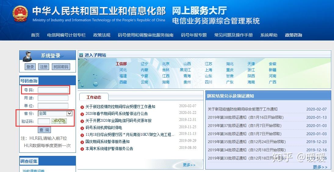This screenshot has height=172, width=334.
Task: Click the captcha verification image
Action: point(59,121)
